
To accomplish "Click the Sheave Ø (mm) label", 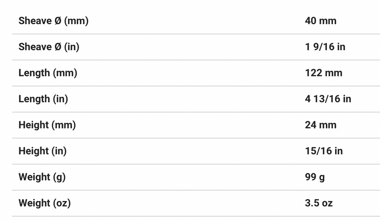I will [53, 21].
